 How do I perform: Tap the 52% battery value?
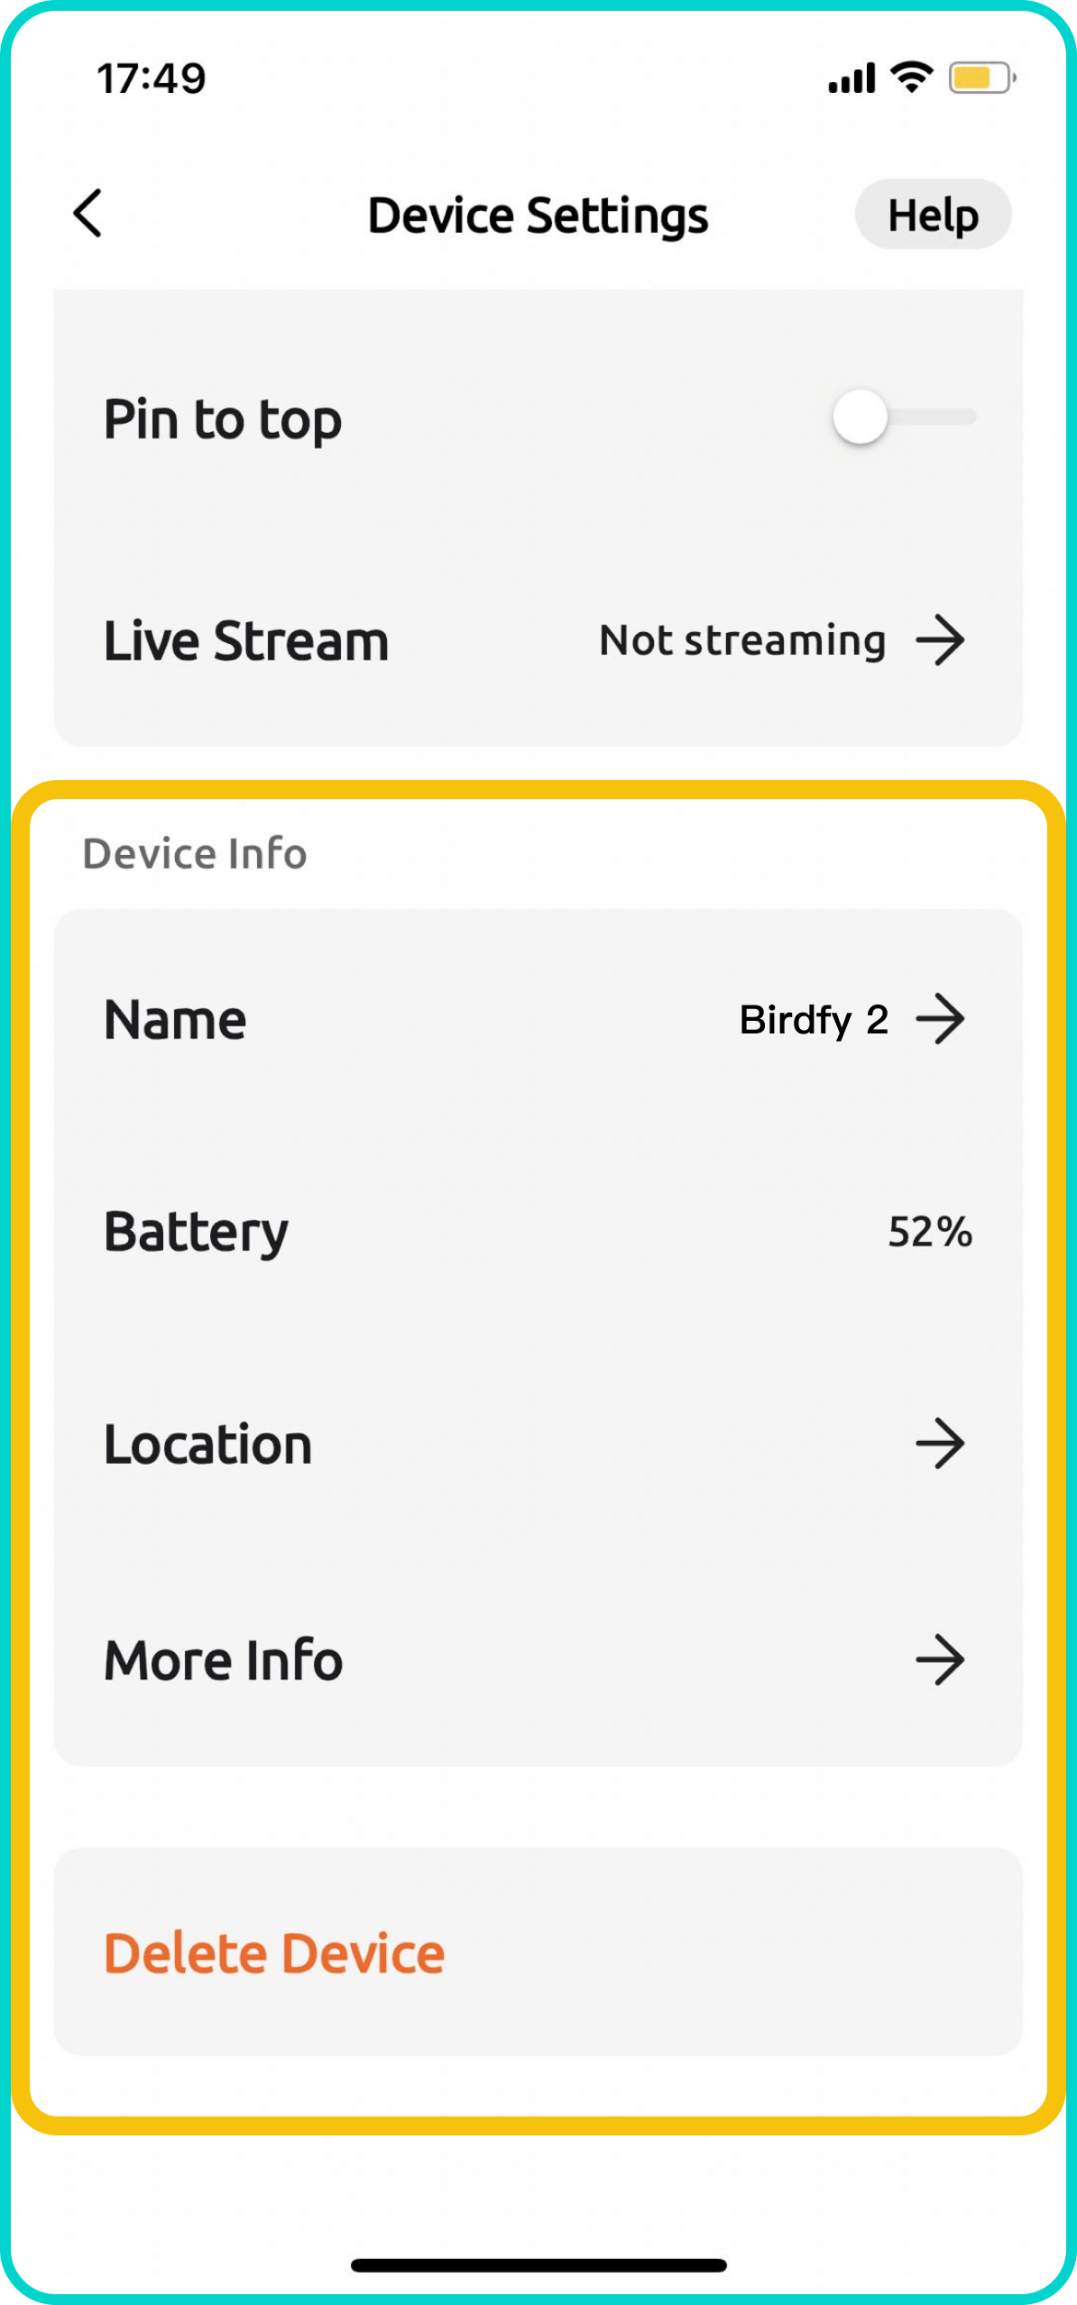[930, 1232]
